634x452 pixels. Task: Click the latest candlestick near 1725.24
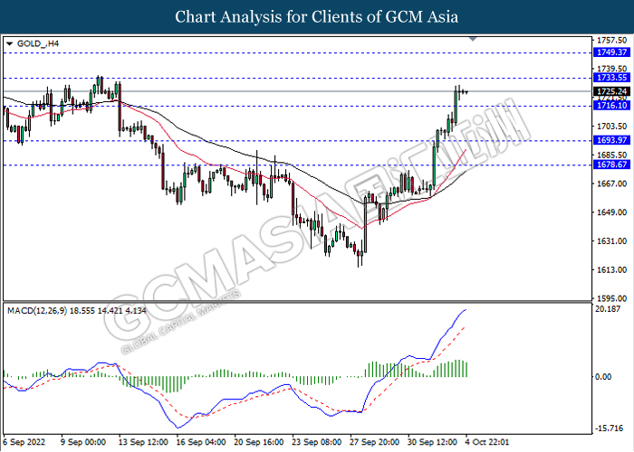pyautogui.click(x=466, y=92)
